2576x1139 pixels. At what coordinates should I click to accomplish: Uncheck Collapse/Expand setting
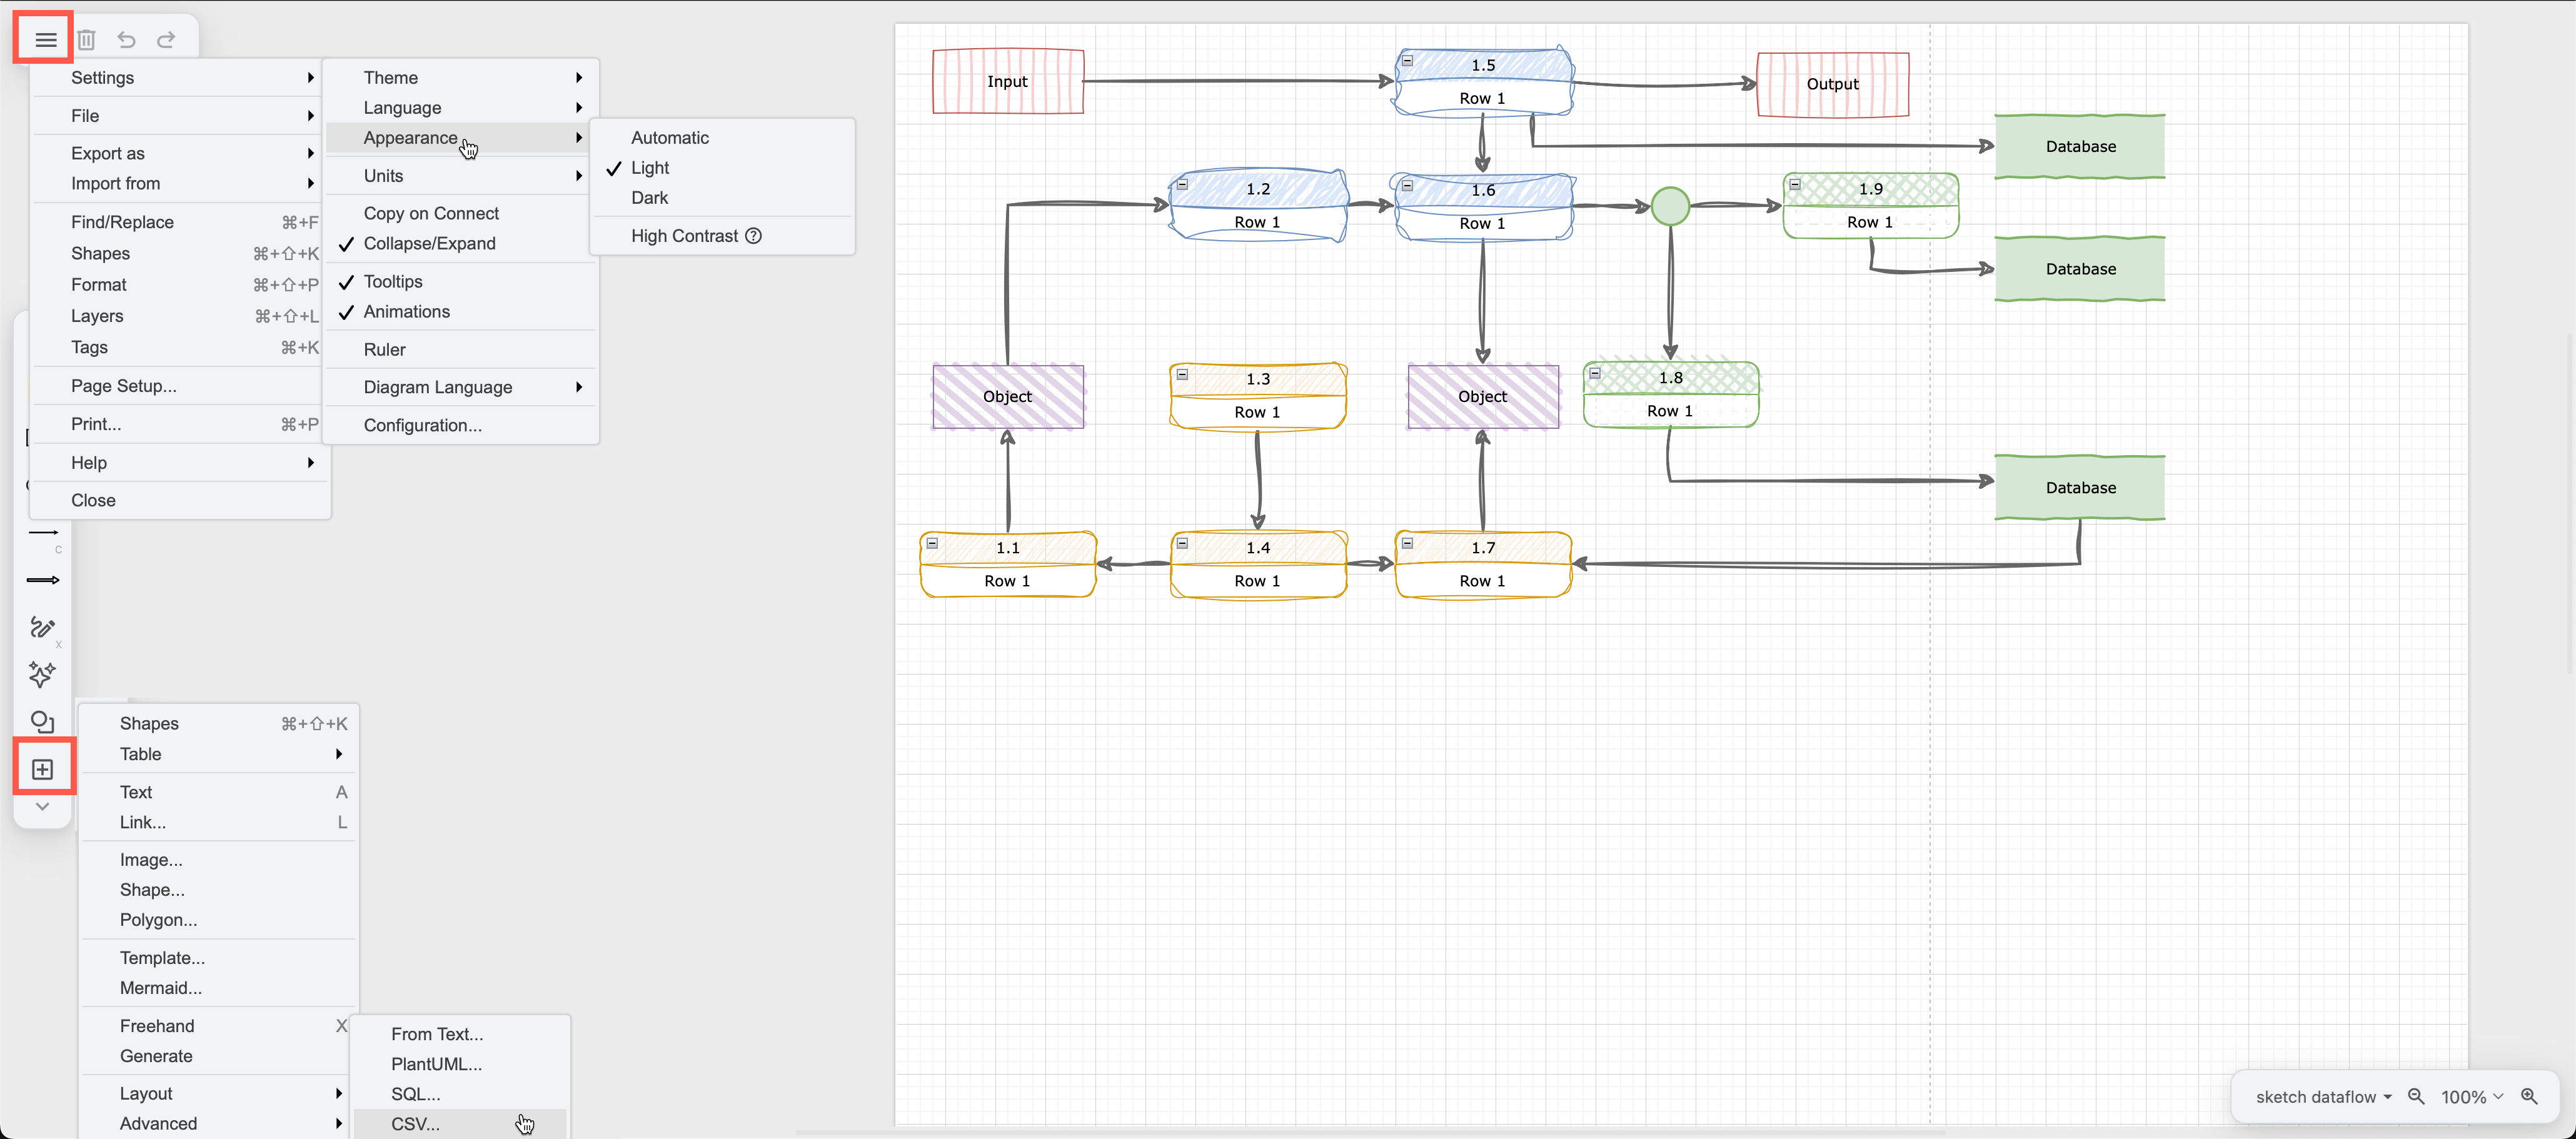pyautogui.click(x=461, y=243)
